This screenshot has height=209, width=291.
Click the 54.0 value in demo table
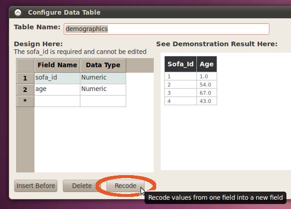(207, 85)
